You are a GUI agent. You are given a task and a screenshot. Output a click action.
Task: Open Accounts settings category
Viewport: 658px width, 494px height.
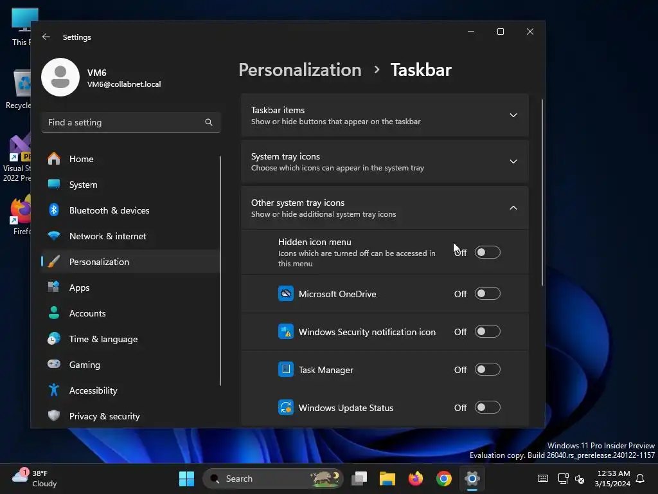click(x=130, y=313)
